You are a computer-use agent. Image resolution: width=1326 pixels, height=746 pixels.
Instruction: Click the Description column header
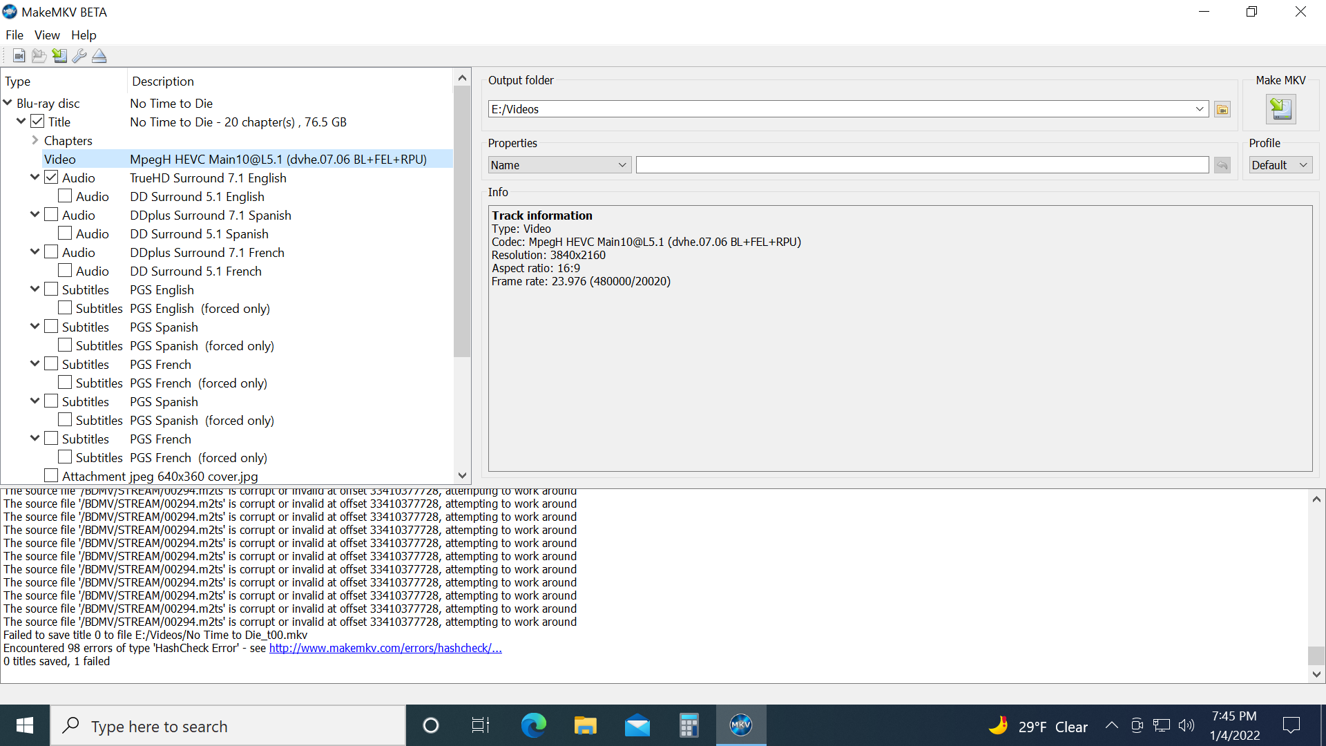290,82
